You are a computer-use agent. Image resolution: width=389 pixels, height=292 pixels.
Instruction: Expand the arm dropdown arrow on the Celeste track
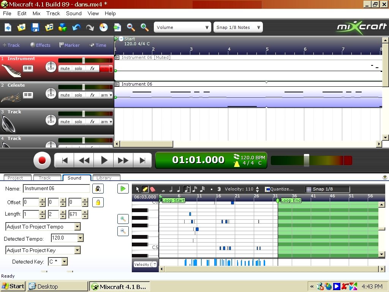pos(111,95)
